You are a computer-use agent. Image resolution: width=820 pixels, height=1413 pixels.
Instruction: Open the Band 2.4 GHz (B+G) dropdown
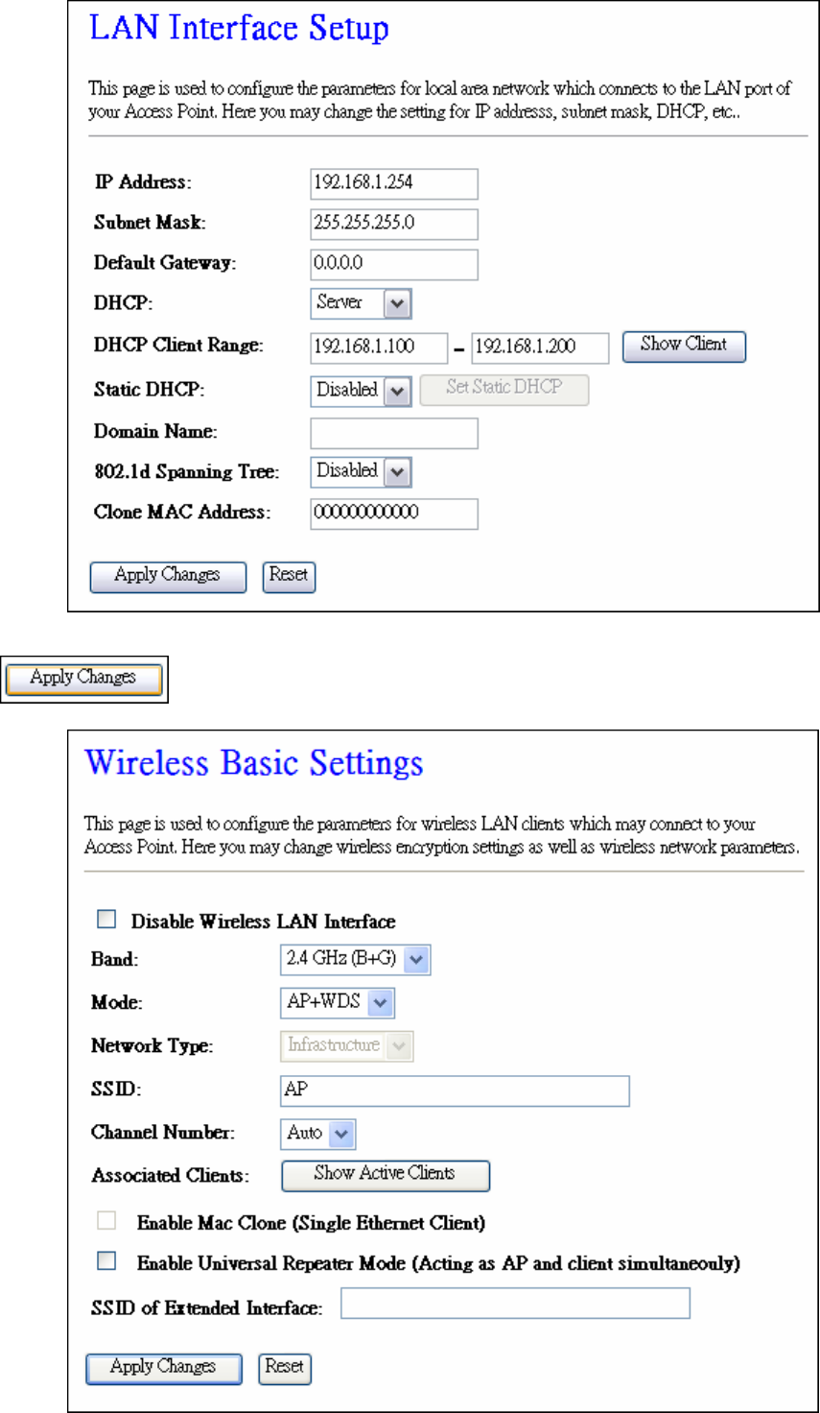coord(355,959)
